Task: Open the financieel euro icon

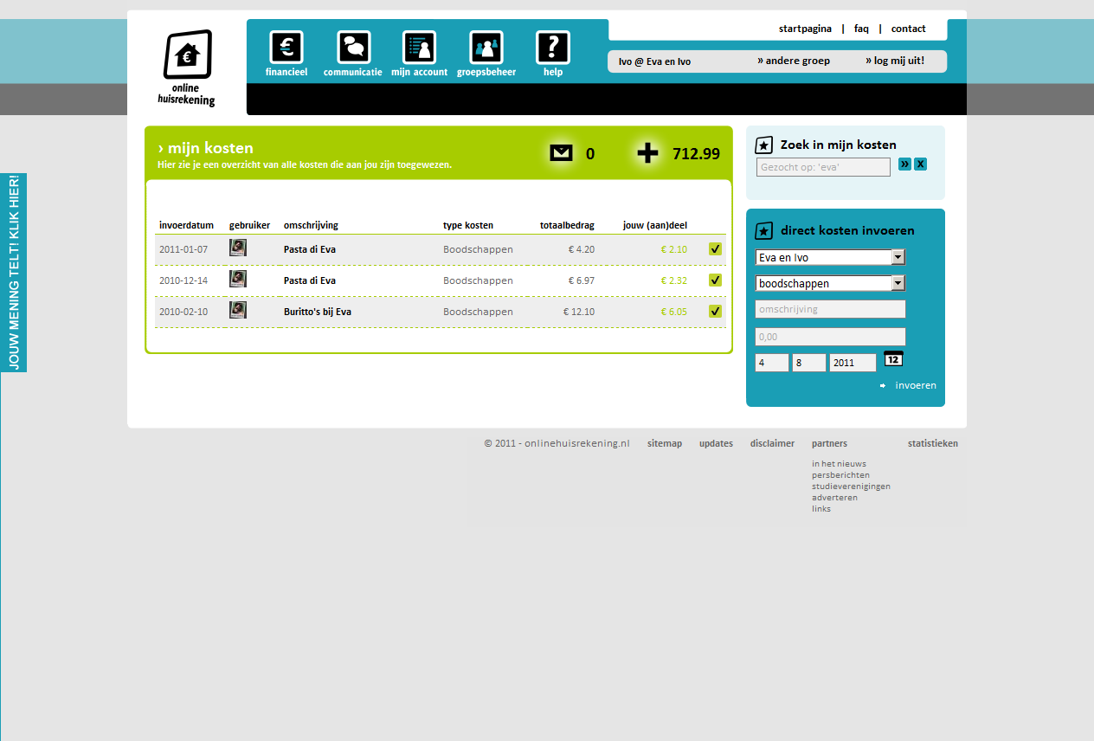Action: point(286,48)
